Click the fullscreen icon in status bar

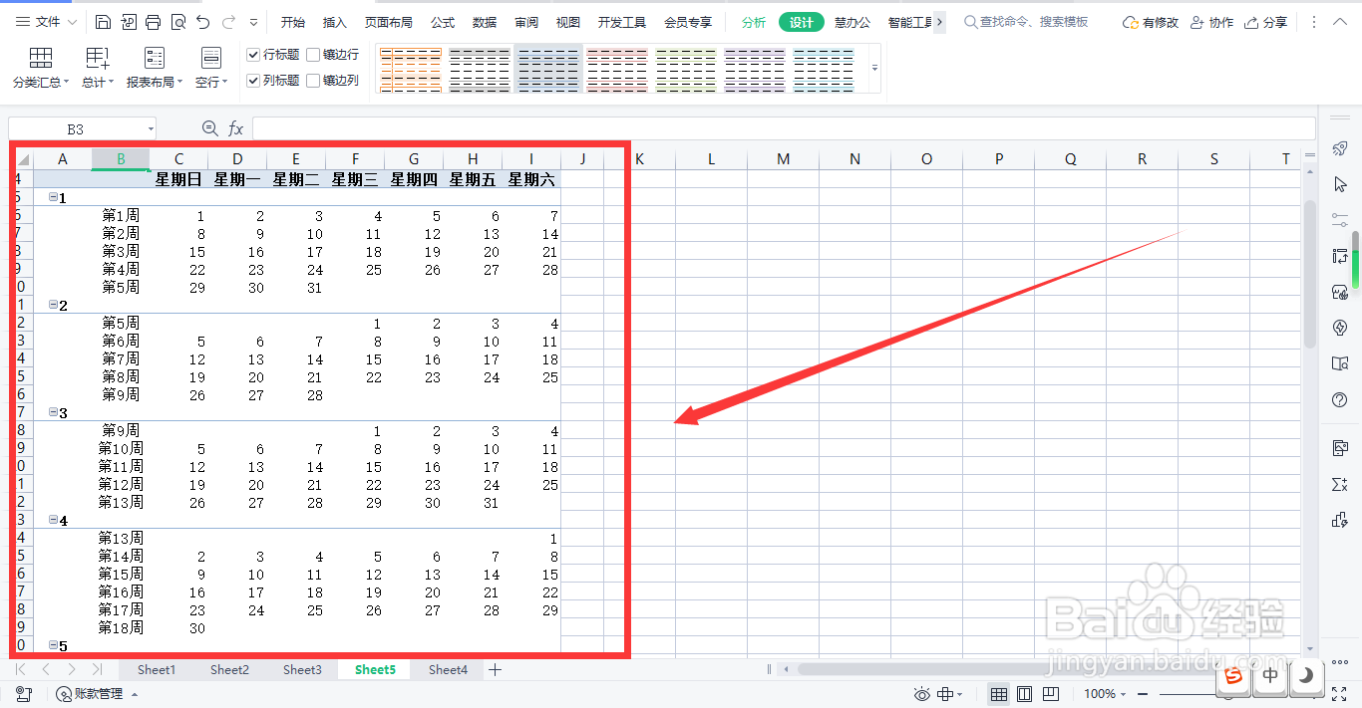1339,694
